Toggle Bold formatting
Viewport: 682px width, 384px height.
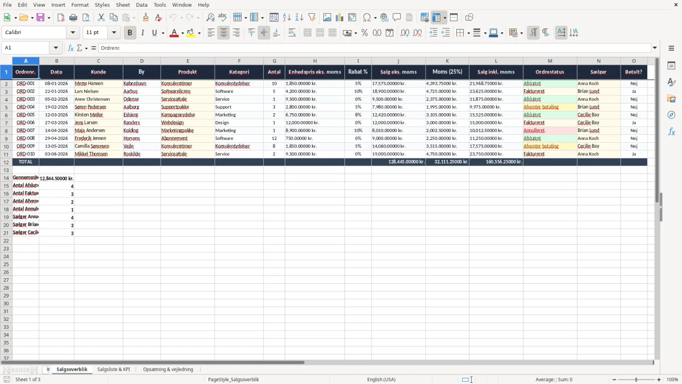130,33
